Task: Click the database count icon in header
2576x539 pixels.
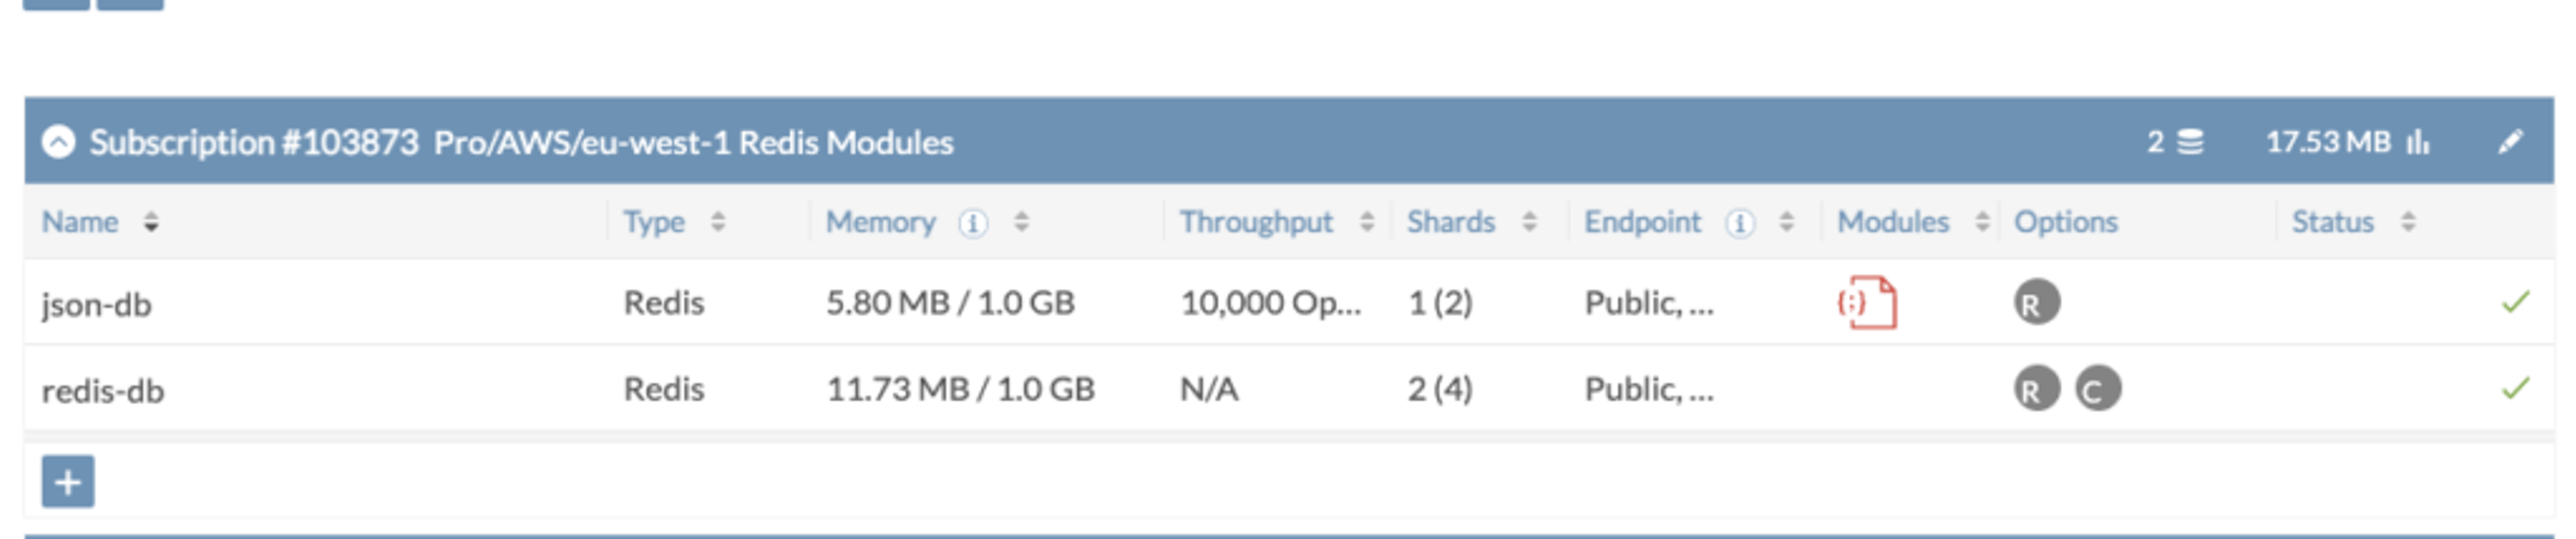Action: (2190, 142)
